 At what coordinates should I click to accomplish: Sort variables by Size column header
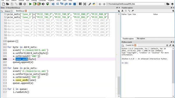pos(134,14)
